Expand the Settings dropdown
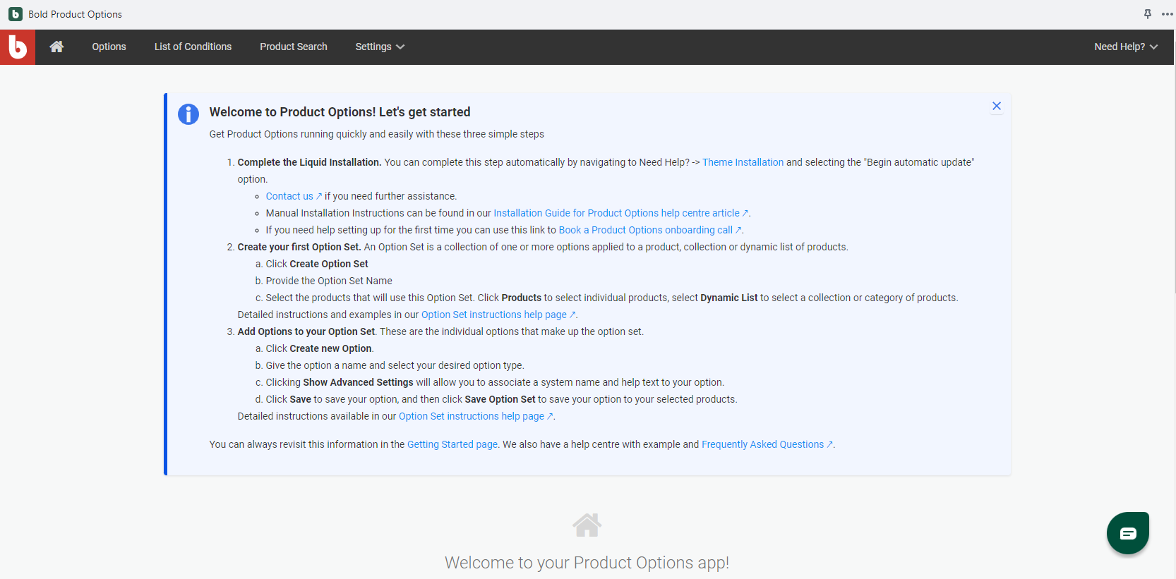The image size is (1176, 579). (379, 47)
